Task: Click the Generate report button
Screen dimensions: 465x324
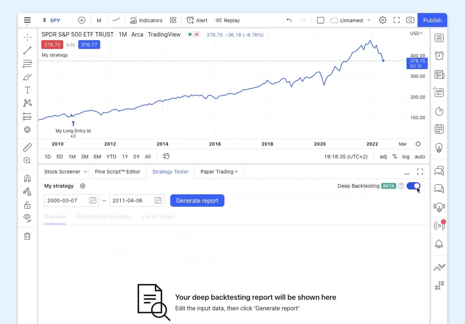Action: [x=197, y=201]
